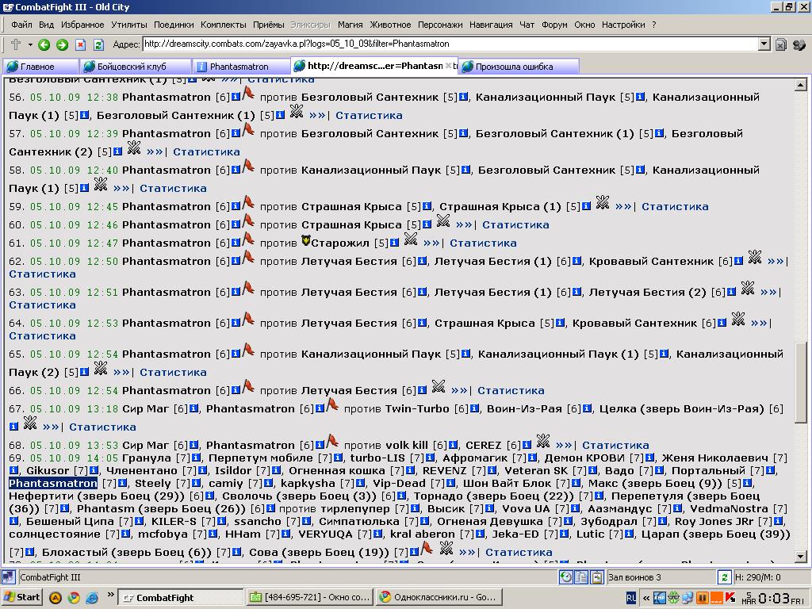The width and height of the screenshot is (812, 609).
Task: Open the Животное menu
Action: click(x=390, y=25)
